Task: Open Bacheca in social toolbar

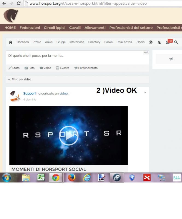Action: point(23,42)
